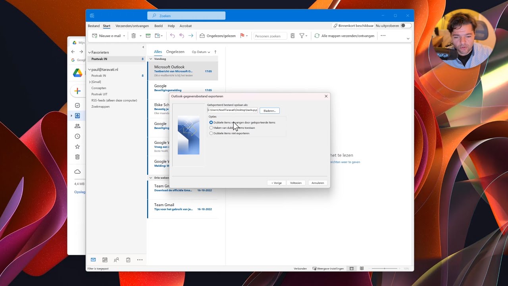Open the Postvak UIT folder
This screenshot has height=286, width=508.
click(x=99, y=94)
